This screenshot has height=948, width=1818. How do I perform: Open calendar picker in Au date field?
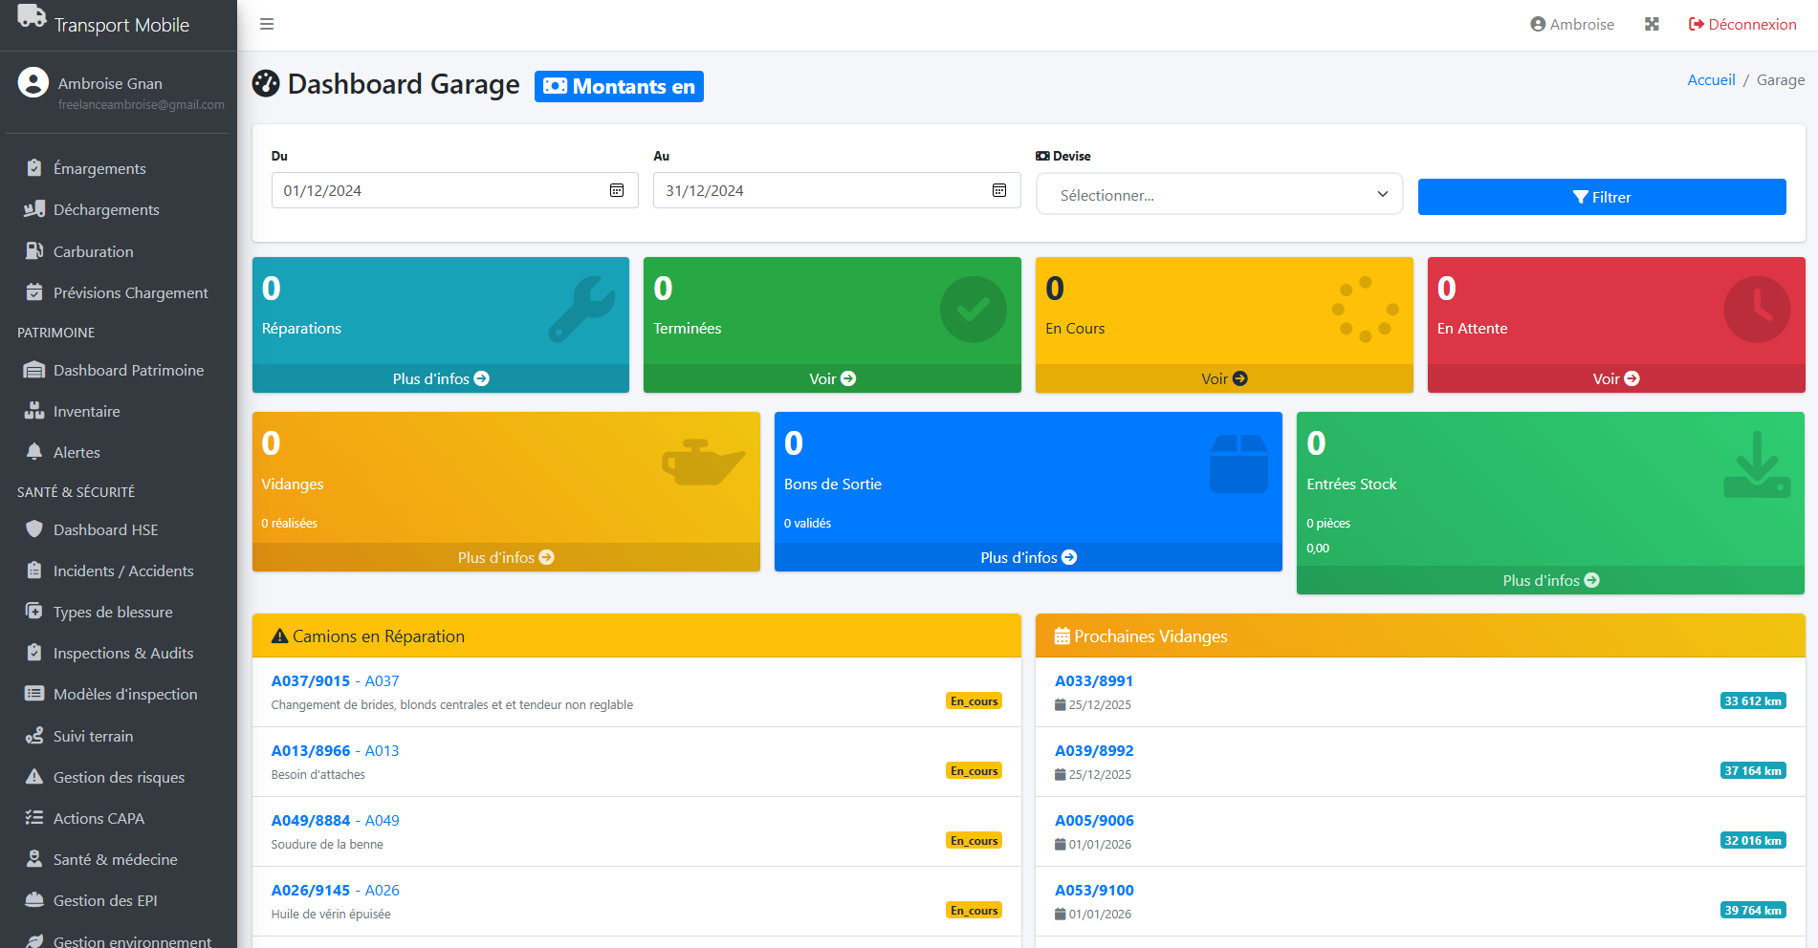coord(999,191)
